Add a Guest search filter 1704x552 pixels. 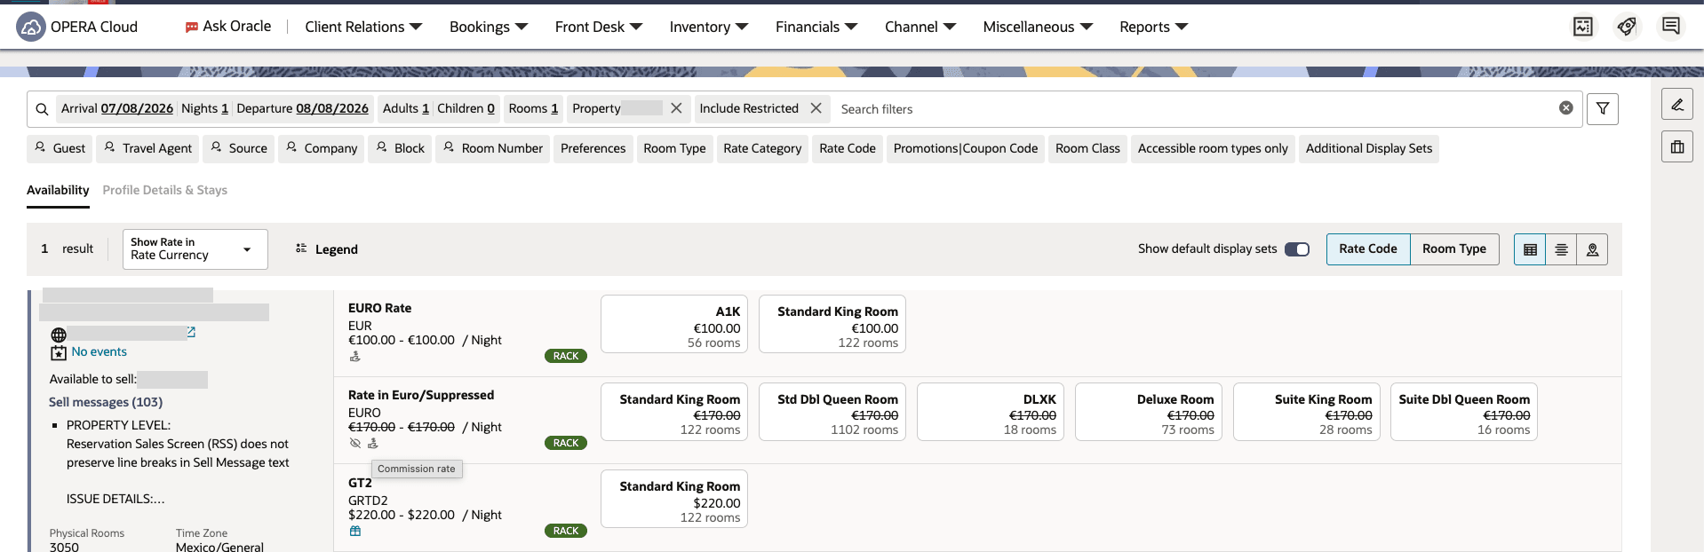60,148
